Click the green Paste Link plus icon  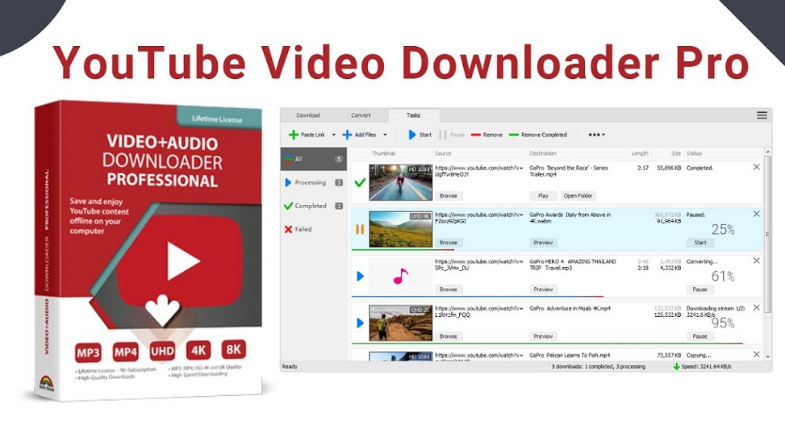tap(294, 135)
